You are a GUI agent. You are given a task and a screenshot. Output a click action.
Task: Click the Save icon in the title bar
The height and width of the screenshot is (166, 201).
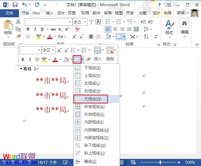click(15, 5)
